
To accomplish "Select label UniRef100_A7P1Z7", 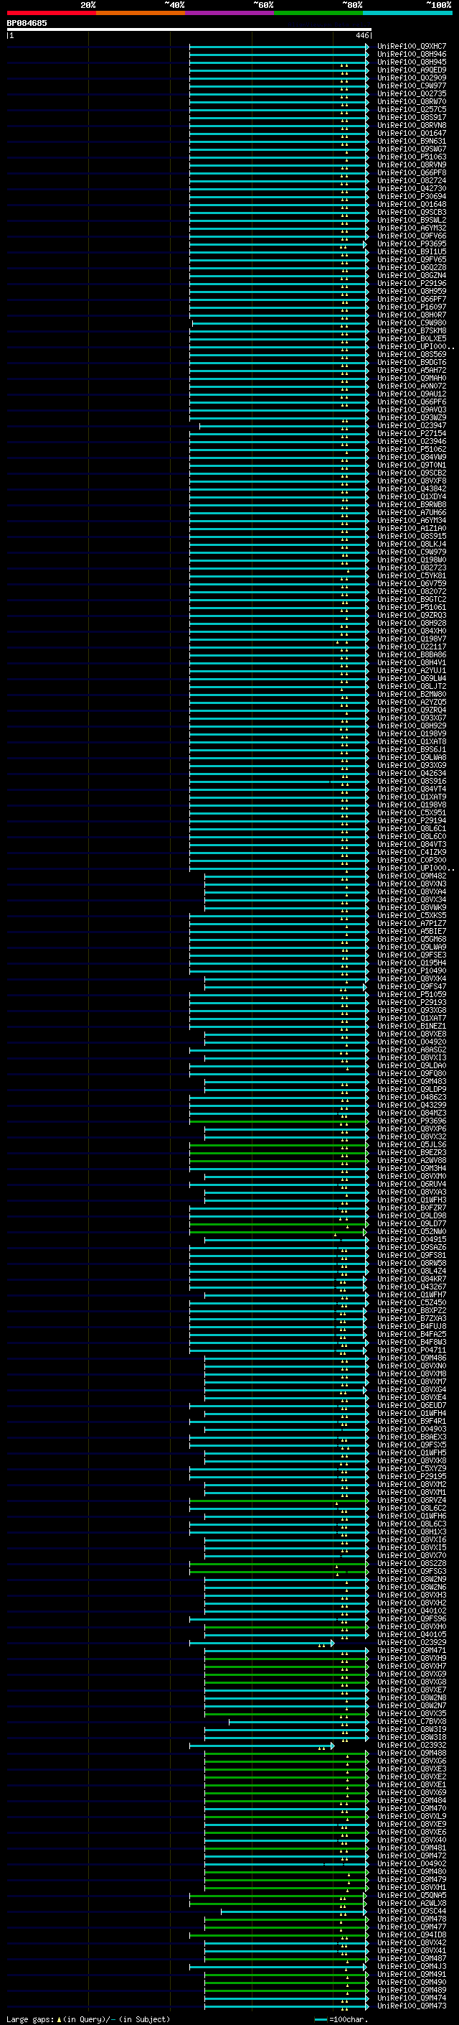I will click(x=411, y=923).
